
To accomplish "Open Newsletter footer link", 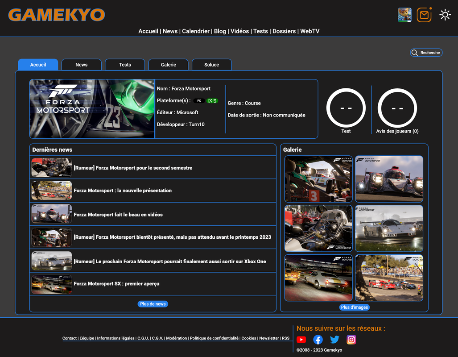I will [x=269, y=338].
